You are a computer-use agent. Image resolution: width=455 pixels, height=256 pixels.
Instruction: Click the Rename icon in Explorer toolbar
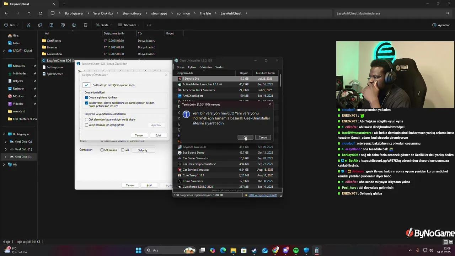tap(63, 25)
